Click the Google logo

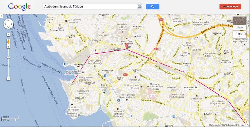point(19,7)
